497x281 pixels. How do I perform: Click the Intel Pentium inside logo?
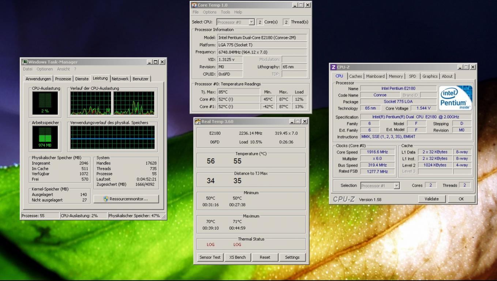tap(455, 98)
